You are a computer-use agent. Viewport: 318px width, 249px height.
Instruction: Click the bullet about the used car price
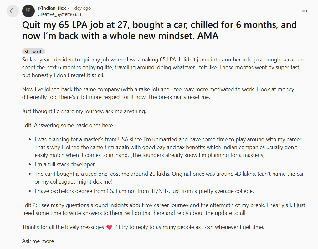click(x=169, y=178)
